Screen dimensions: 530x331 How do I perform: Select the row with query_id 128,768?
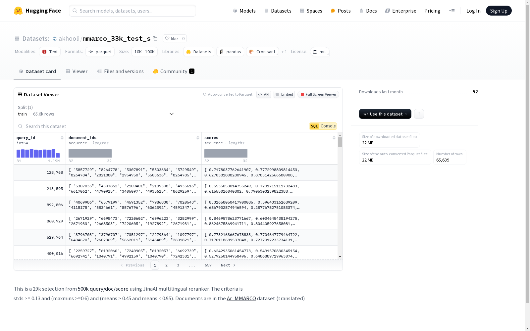pyautogui.click(x=176, y=172)
